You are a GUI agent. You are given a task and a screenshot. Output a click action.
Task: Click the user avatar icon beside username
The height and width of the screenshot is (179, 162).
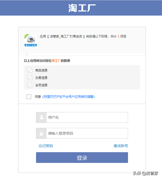(41, 117)
